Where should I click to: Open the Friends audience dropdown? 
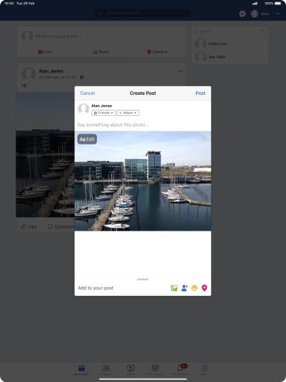pyautogui.click(x=104, y=113)
